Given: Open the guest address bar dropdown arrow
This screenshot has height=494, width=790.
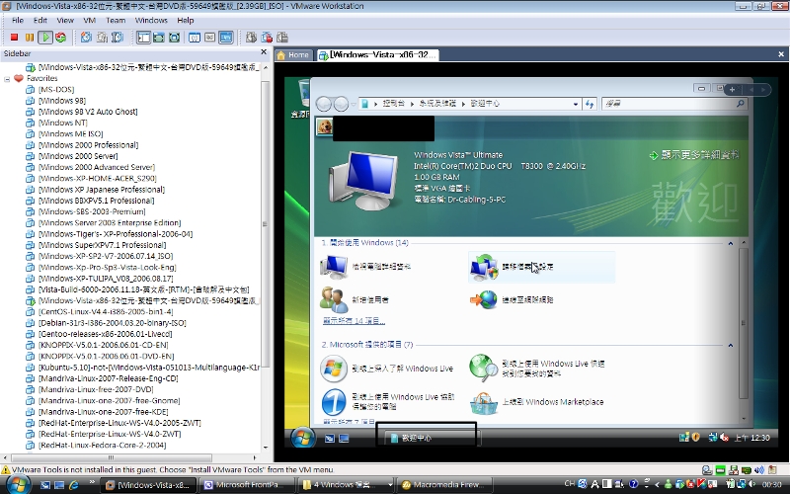Looking at the screenshot, I should point(576,104).
